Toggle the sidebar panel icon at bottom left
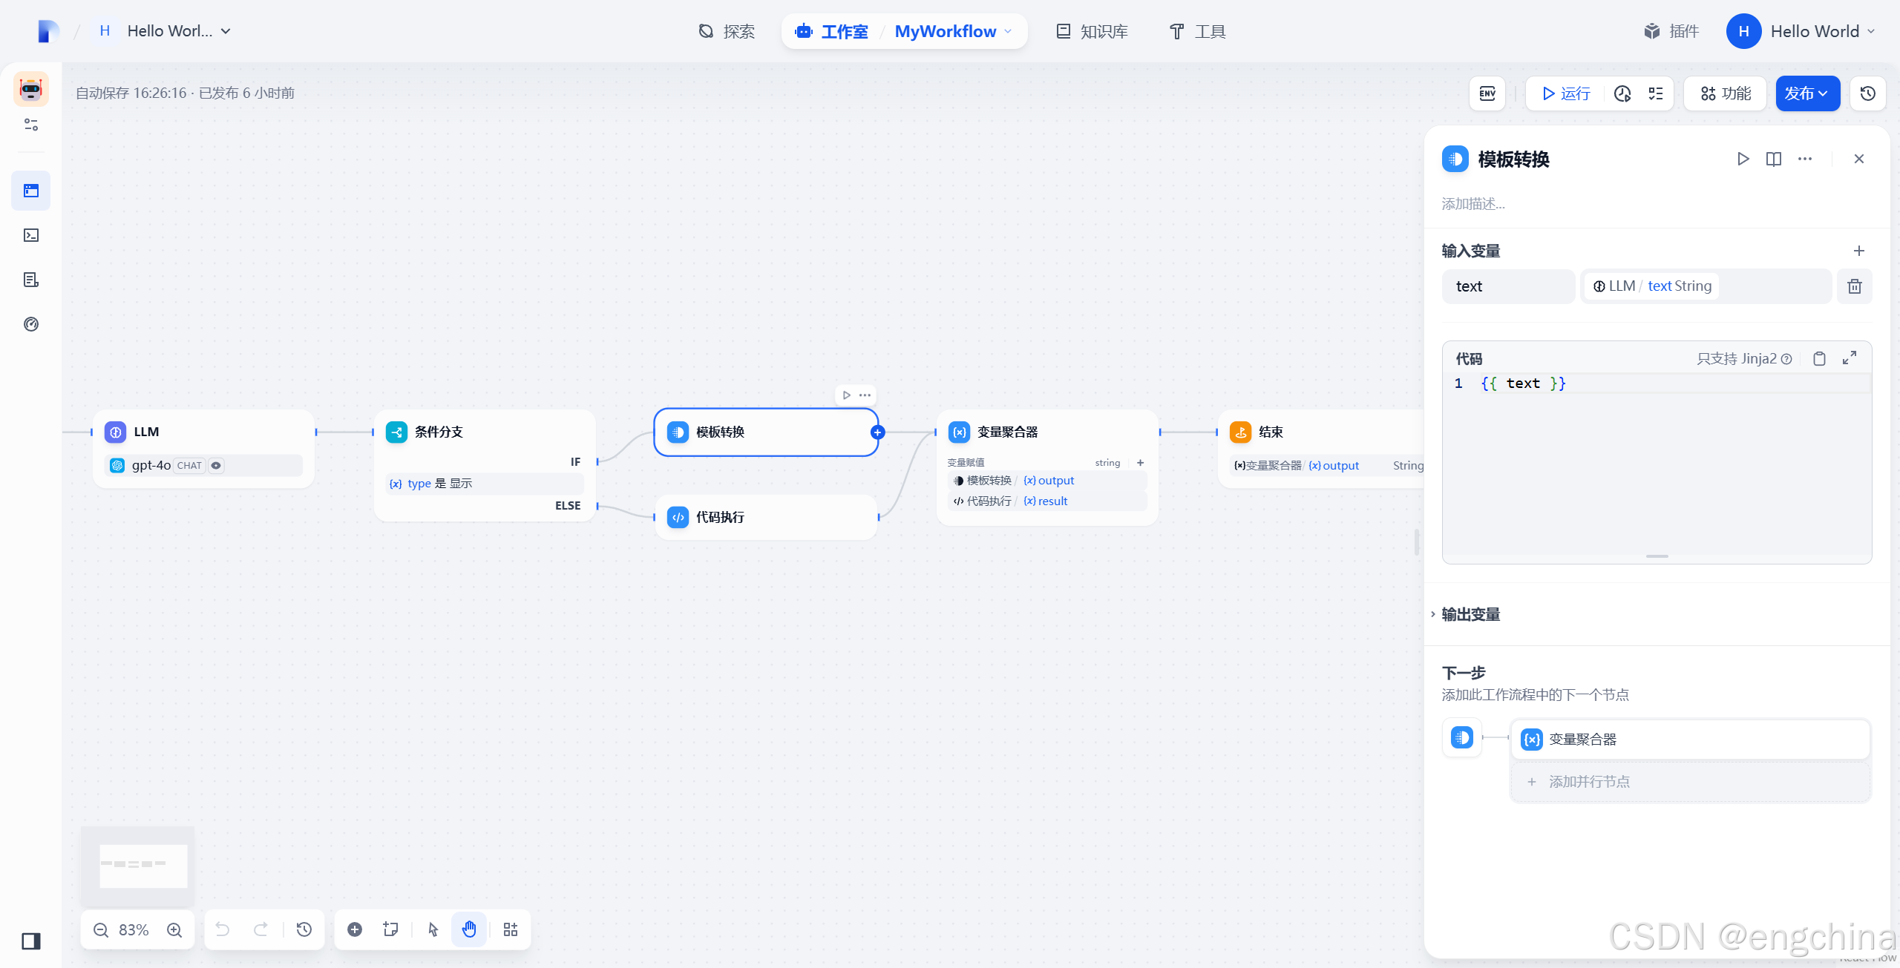 tap(31, 941)
